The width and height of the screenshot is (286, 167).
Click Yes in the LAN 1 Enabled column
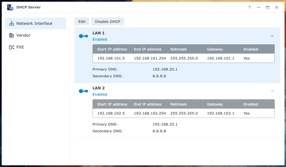246,58
